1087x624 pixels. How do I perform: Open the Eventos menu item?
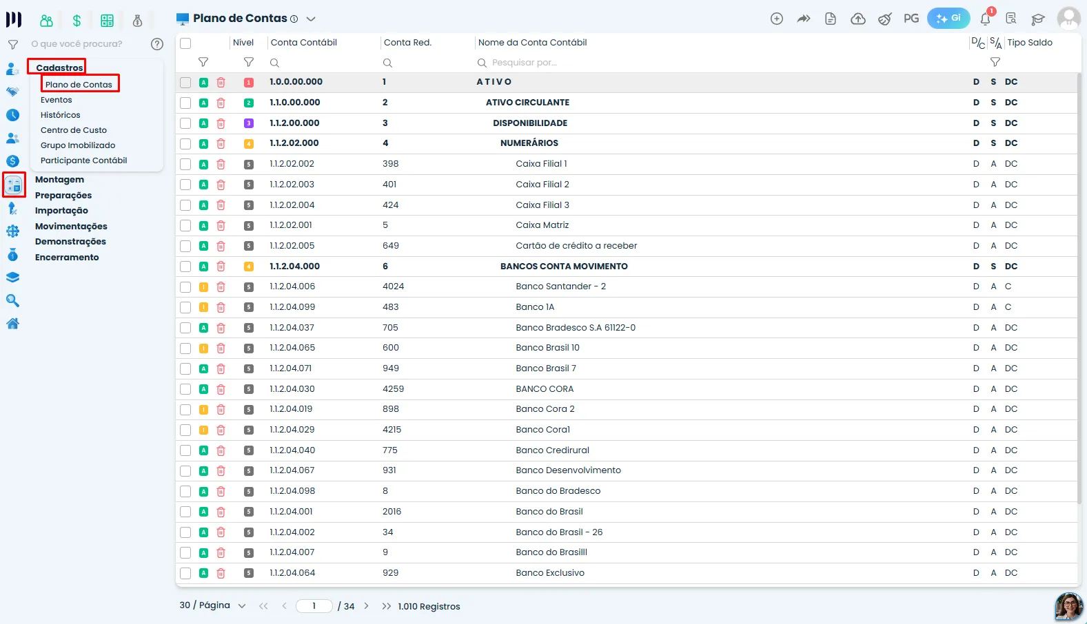tap(56, 100)
